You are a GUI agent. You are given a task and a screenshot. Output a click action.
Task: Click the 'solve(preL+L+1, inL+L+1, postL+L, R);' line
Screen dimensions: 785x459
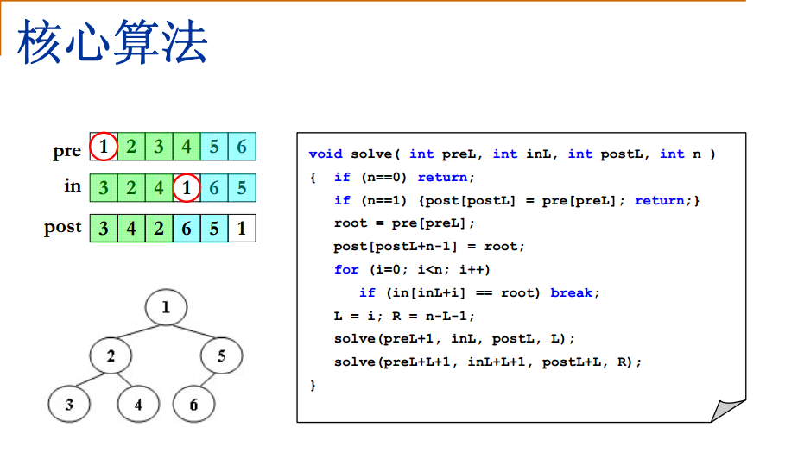click(488, 362)
